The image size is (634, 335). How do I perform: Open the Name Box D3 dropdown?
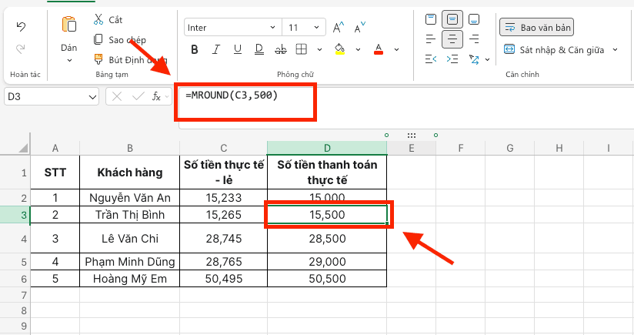(92, 97)
